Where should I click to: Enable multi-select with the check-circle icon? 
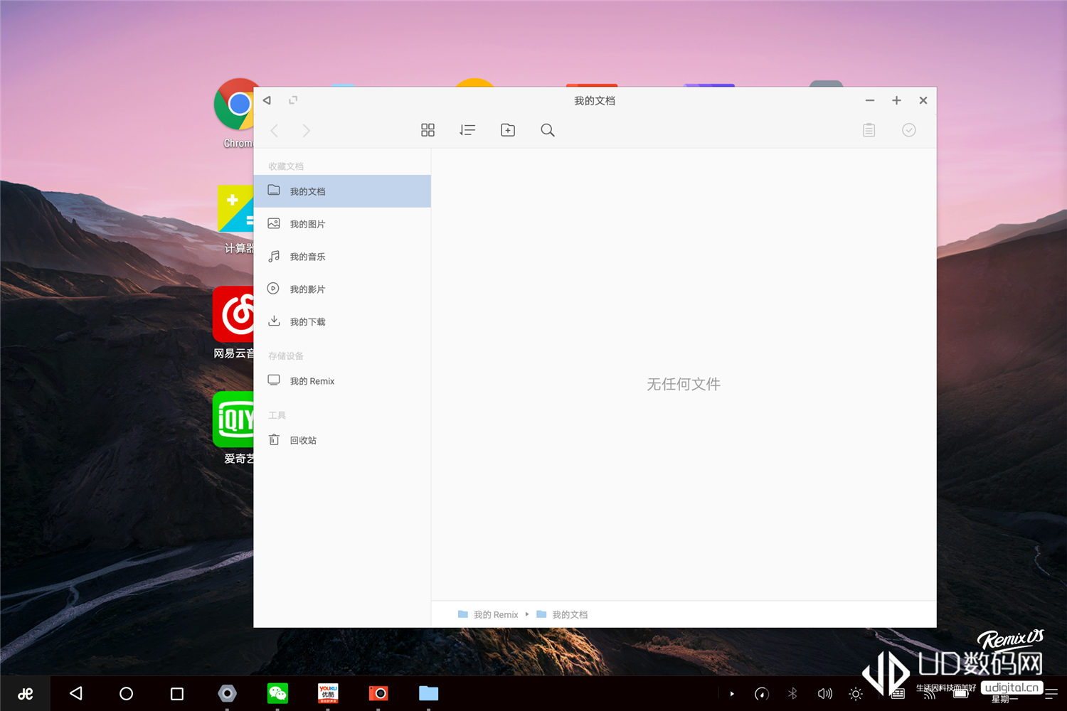click(909, 130)
